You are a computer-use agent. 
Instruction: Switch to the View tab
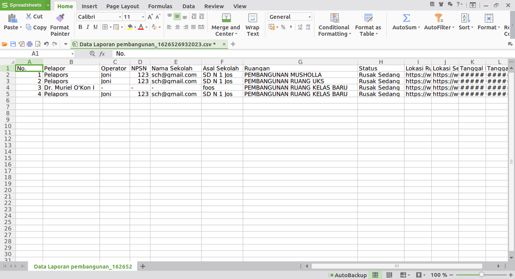coord(240,6)
